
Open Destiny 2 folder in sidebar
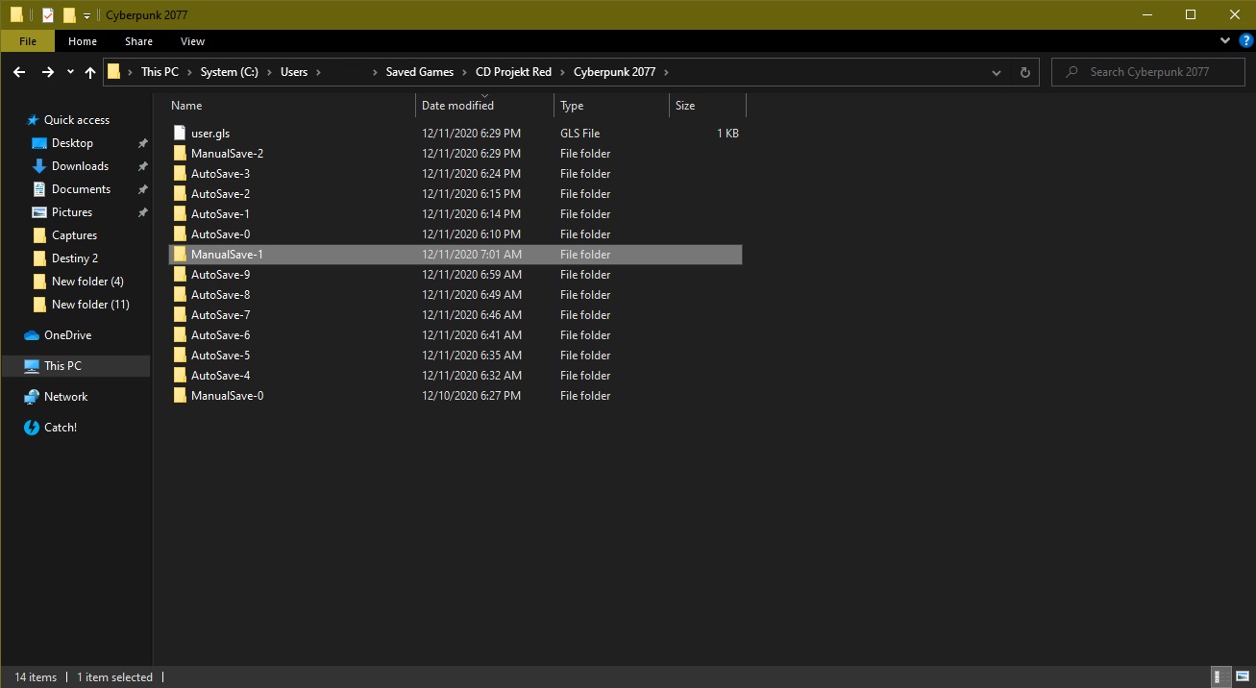click(x=75, y=258)
